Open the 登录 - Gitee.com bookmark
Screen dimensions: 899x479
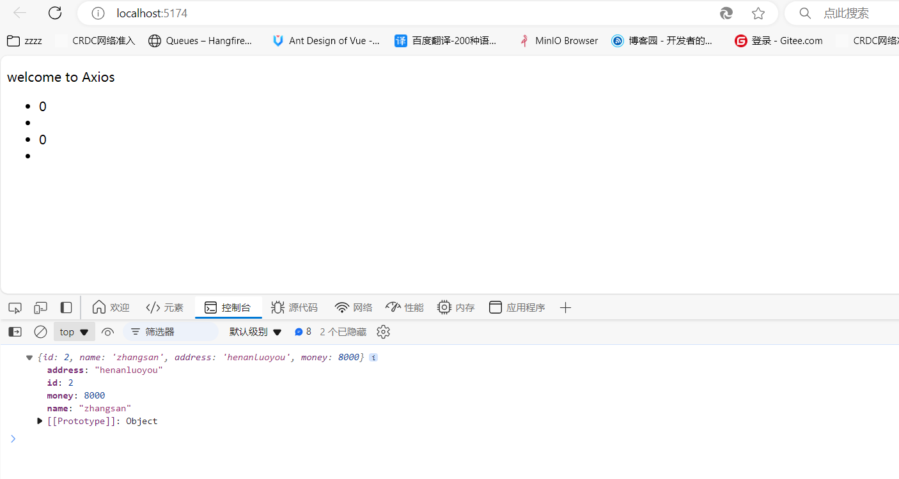779,41
